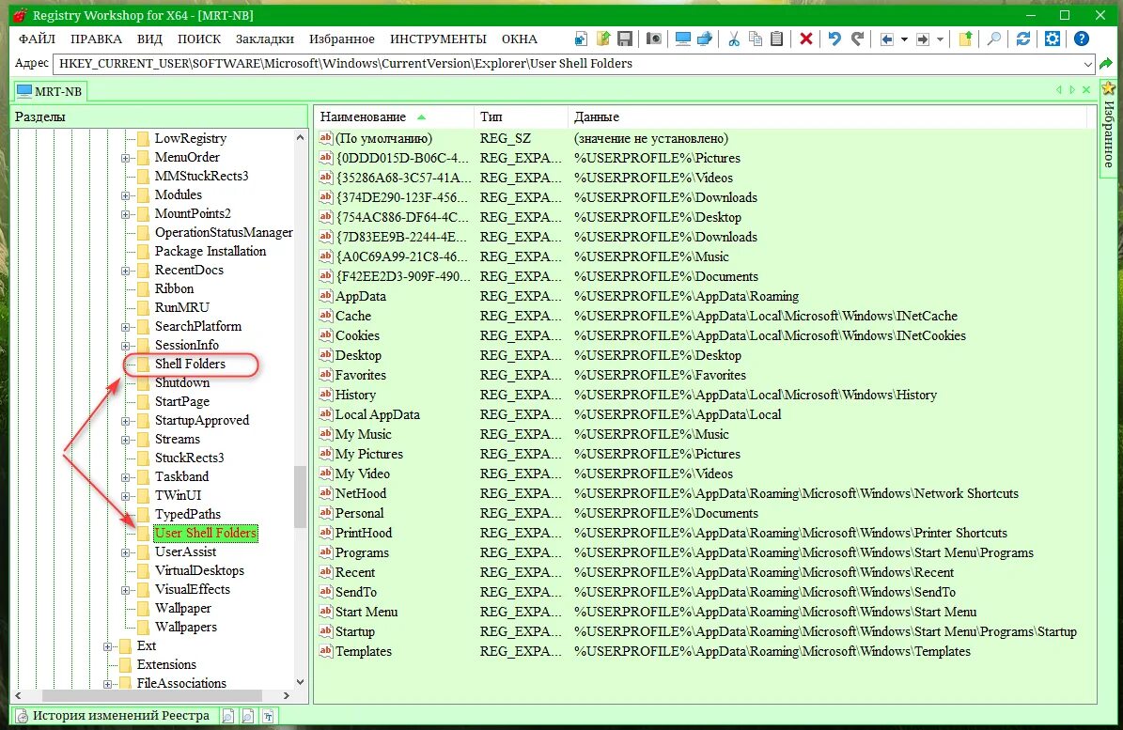This screenshot has height=730, width=1123.
Task: Click the forward navigation arrow icon
Action: 923,39
